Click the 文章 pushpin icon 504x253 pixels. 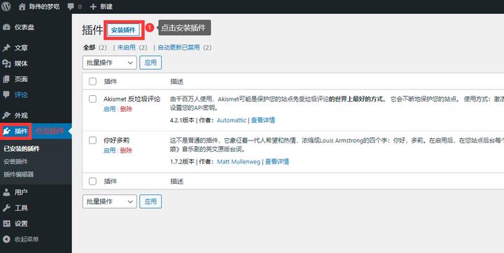[6, 48]
